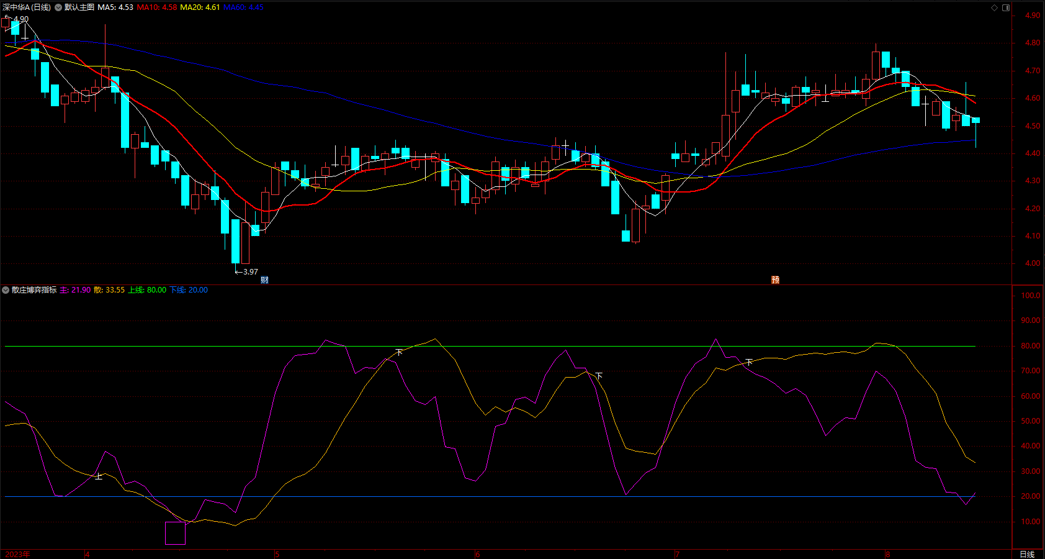Click the 散: 33.55 value label
The width and height of the screenshot is (1045, 559).
(x=109, y=290)
